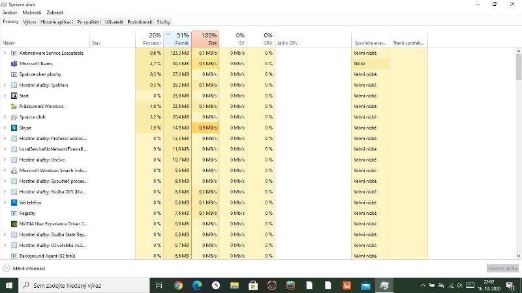Click the Microsoft Windows Search Indexer icon
This screenshot has width=522, height=293.
14,171
